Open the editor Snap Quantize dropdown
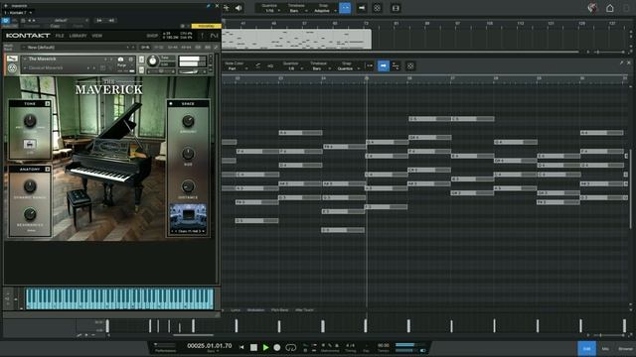 (x=348, y=66)
